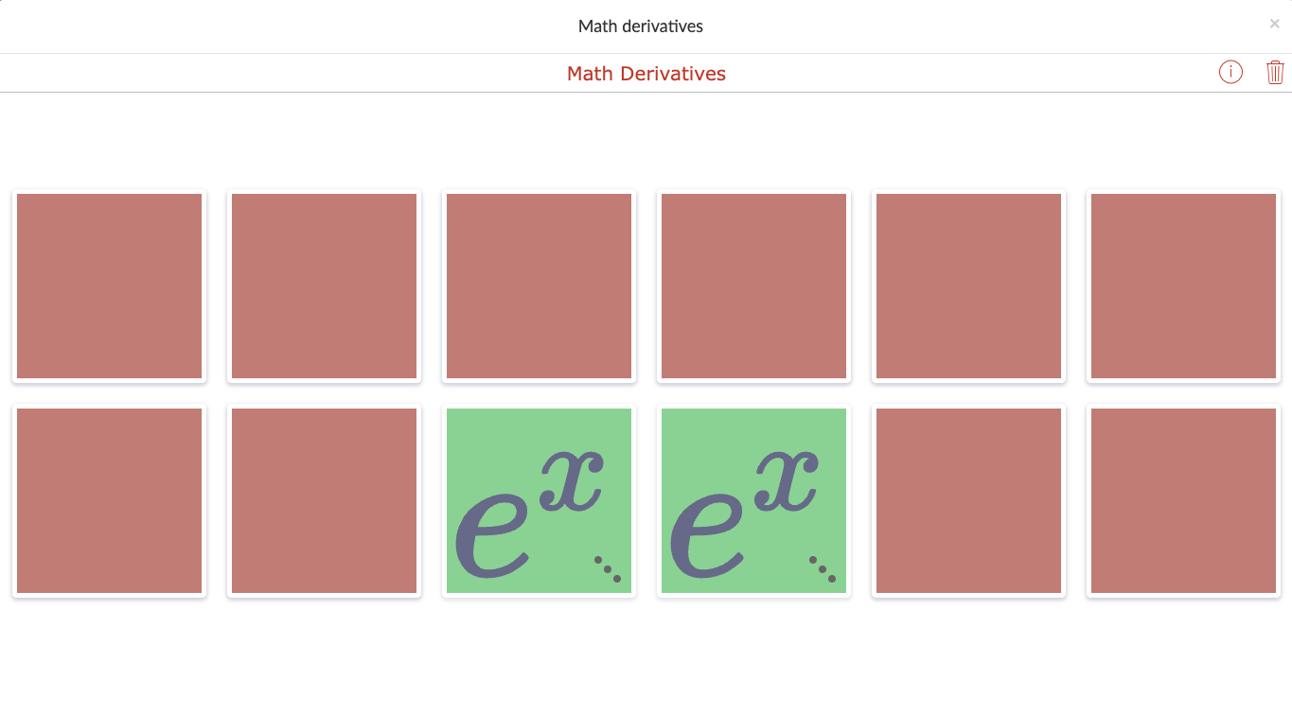Click the Math Derivatives red heading

[646, 73]
